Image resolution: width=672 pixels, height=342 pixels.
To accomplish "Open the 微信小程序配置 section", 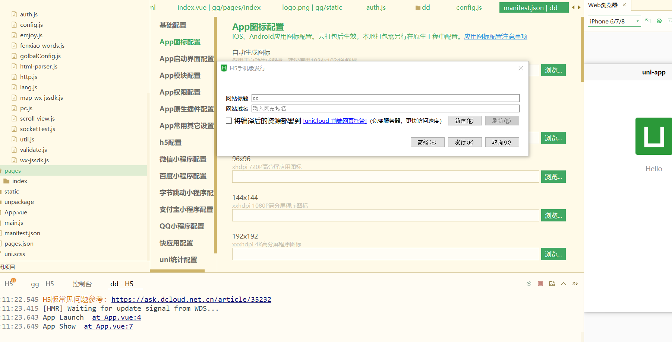I will pos(183,159).
